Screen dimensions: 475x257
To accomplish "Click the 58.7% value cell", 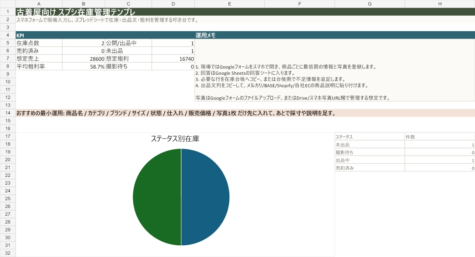I will [84, 66].
